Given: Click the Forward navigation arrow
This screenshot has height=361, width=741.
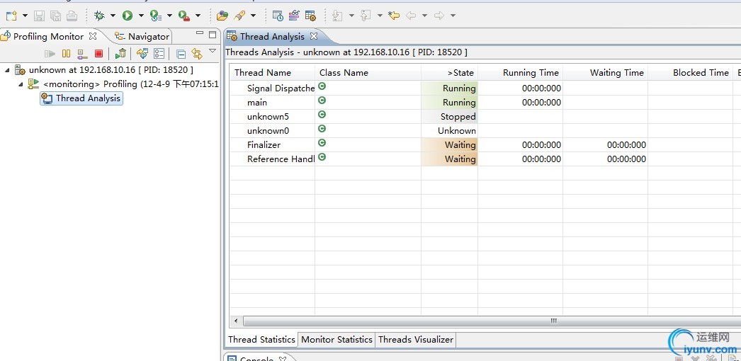Looking at the screenshot, I should point(439,16).
